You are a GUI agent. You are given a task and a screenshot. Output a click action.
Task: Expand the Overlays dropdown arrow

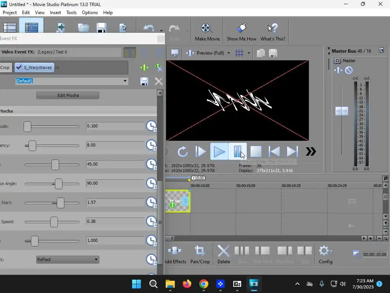click(249, 53)
